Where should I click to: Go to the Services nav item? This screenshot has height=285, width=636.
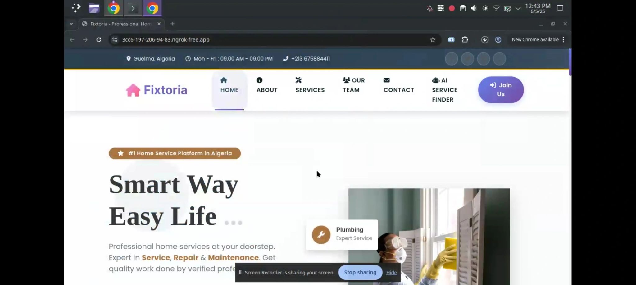[x=310, y=85]
